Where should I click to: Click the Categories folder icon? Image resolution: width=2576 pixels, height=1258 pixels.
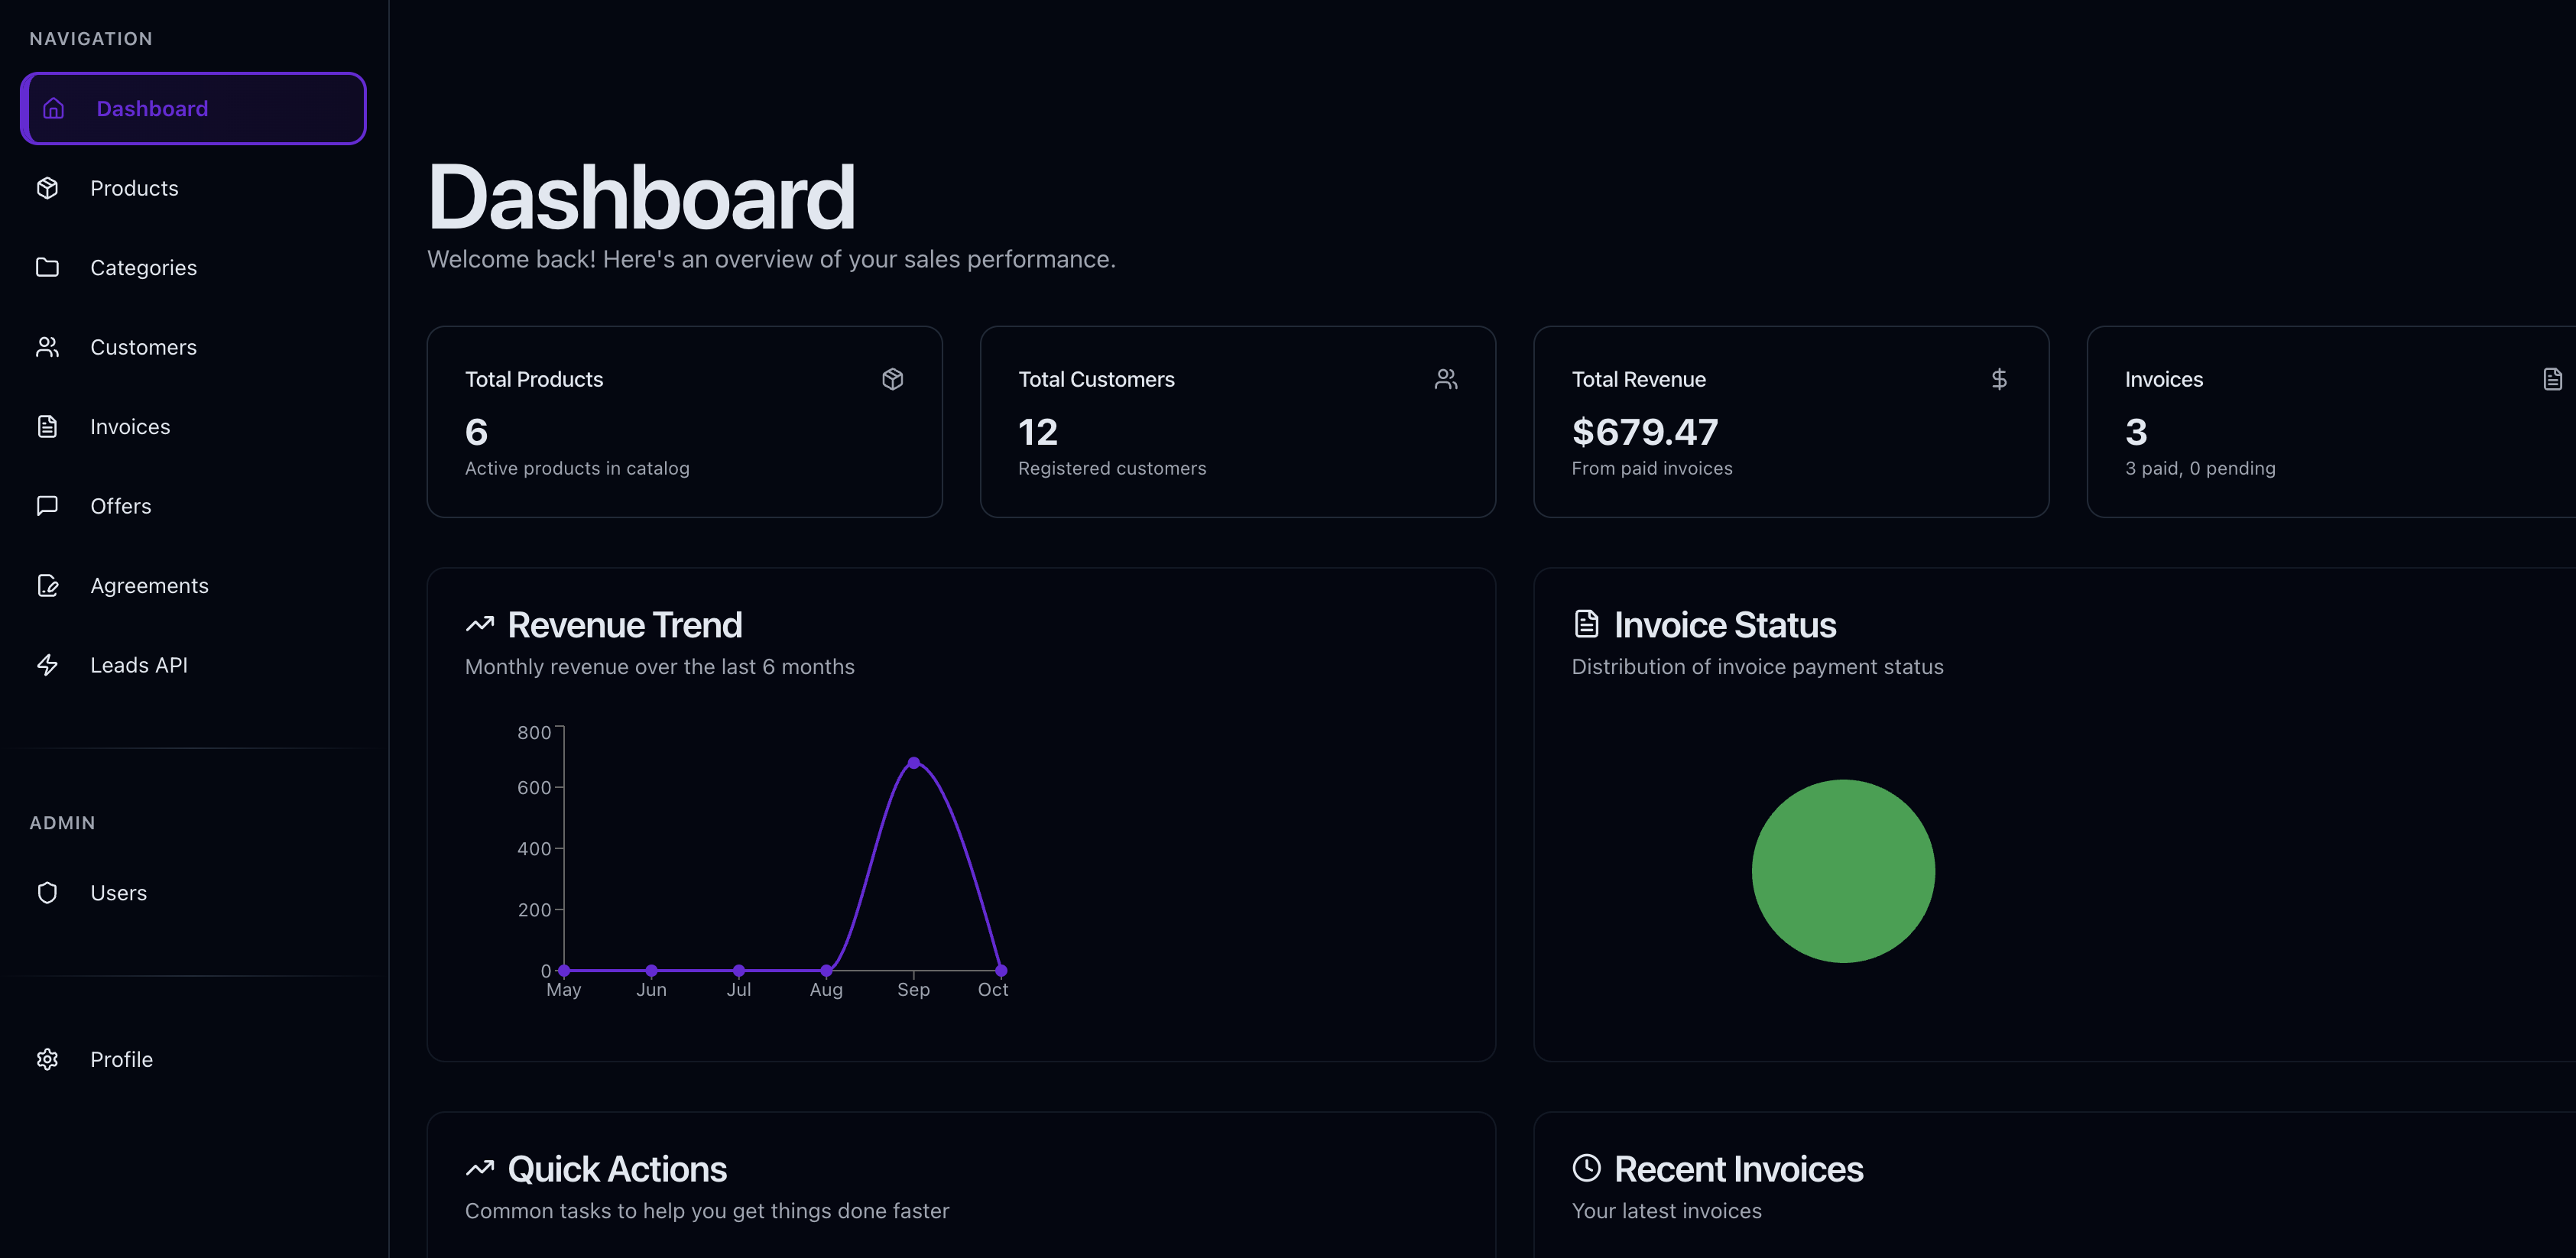point(47,267)
